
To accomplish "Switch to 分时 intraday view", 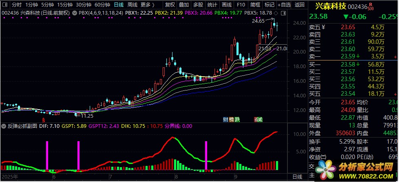I will click(17, 4).
